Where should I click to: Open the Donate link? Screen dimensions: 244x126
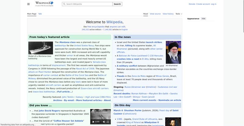point(192,4)
